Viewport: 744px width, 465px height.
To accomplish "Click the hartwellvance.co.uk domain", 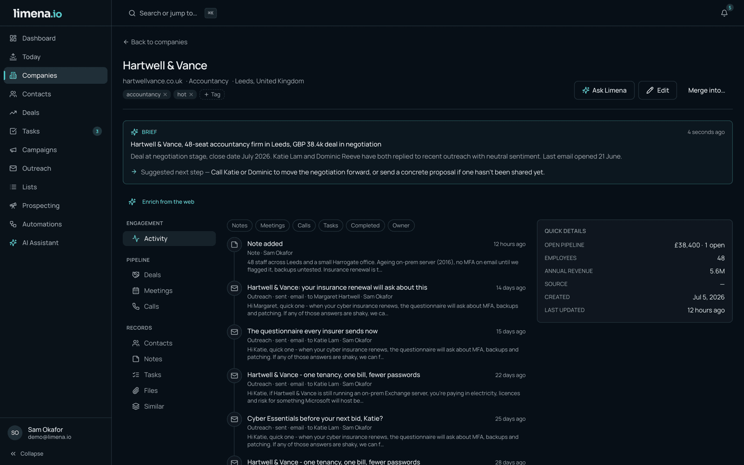I will coord(153,81).
